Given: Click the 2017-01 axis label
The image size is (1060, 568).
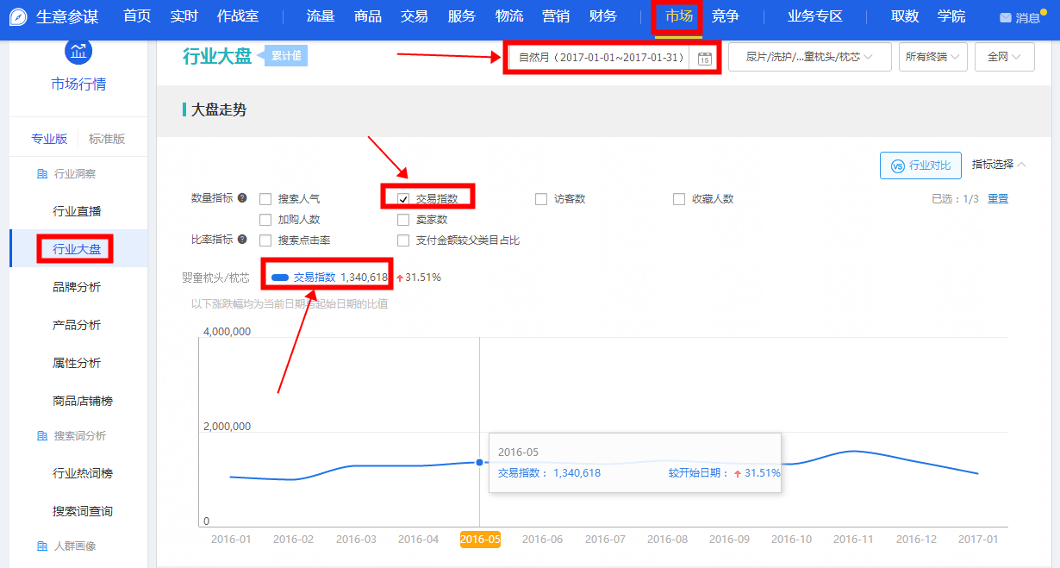Looking at the screenshot, I should (978, 540).
